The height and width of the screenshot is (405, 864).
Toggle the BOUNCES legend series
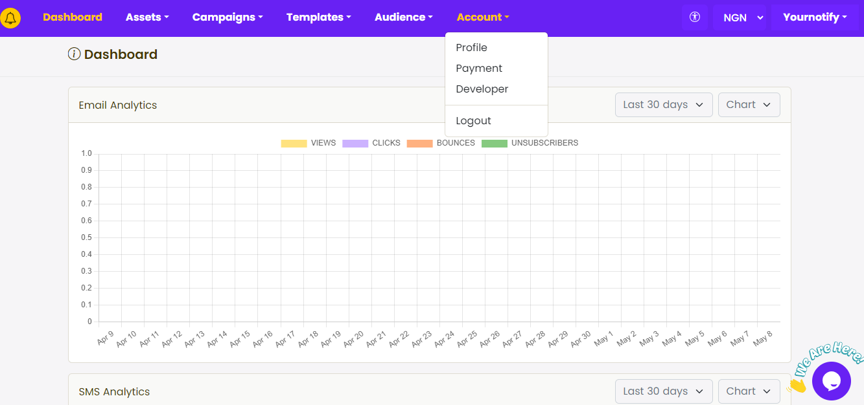click(441, 143)
